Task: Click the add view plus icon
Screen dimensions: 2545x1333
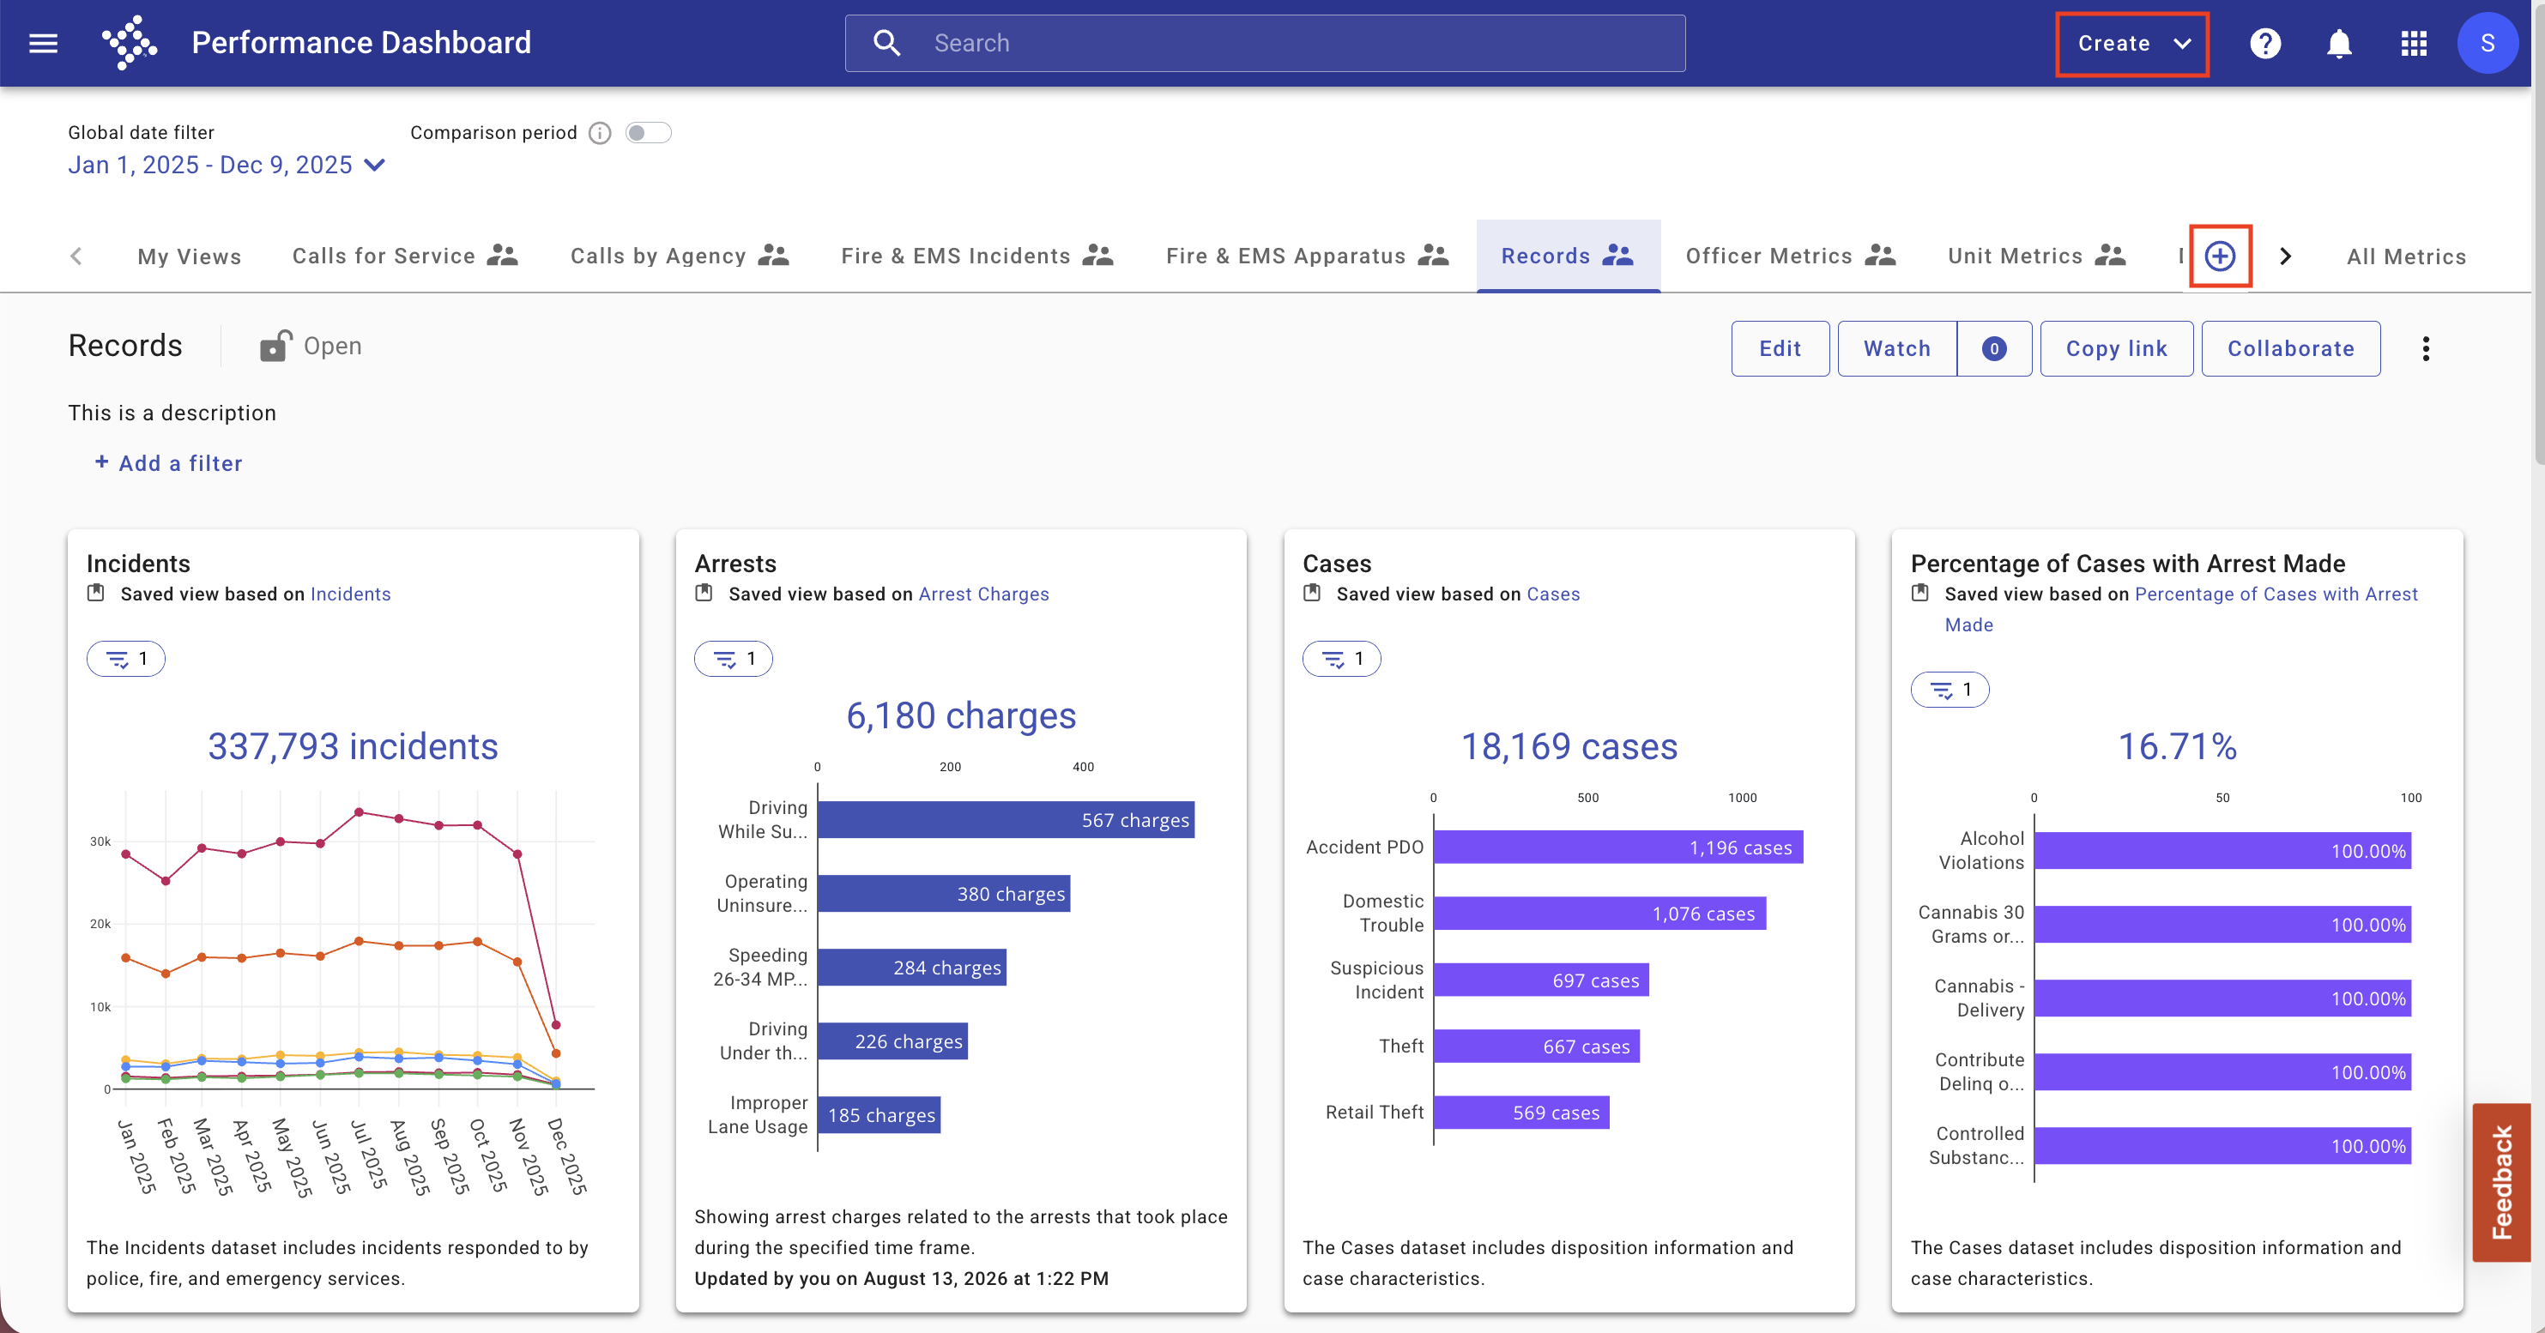Action: point(2220,256)
